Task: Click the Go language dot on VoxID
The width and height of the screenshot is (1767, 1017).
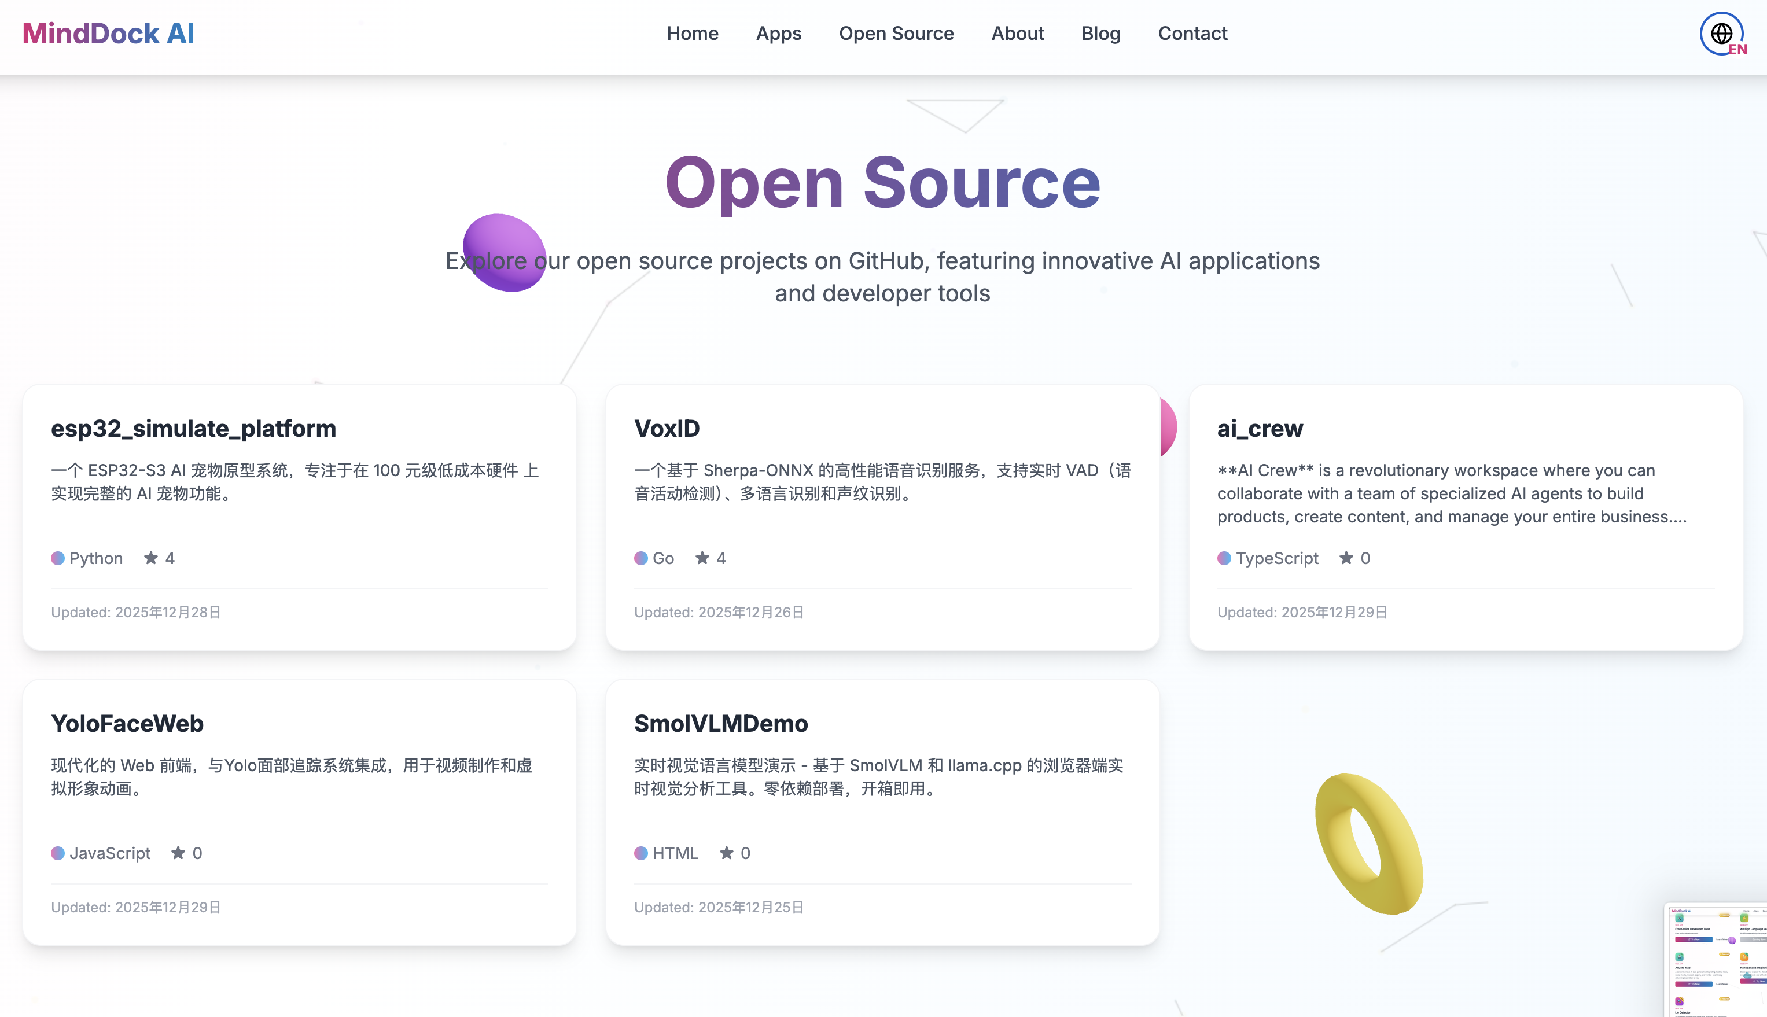Action: tap(640, 558)
